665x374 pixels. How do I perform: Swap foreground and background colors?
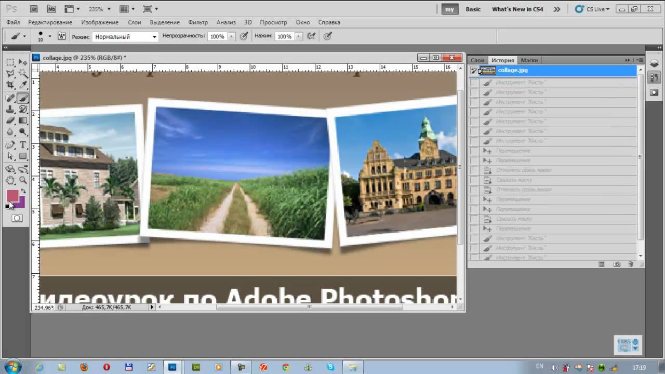(23, 192)
